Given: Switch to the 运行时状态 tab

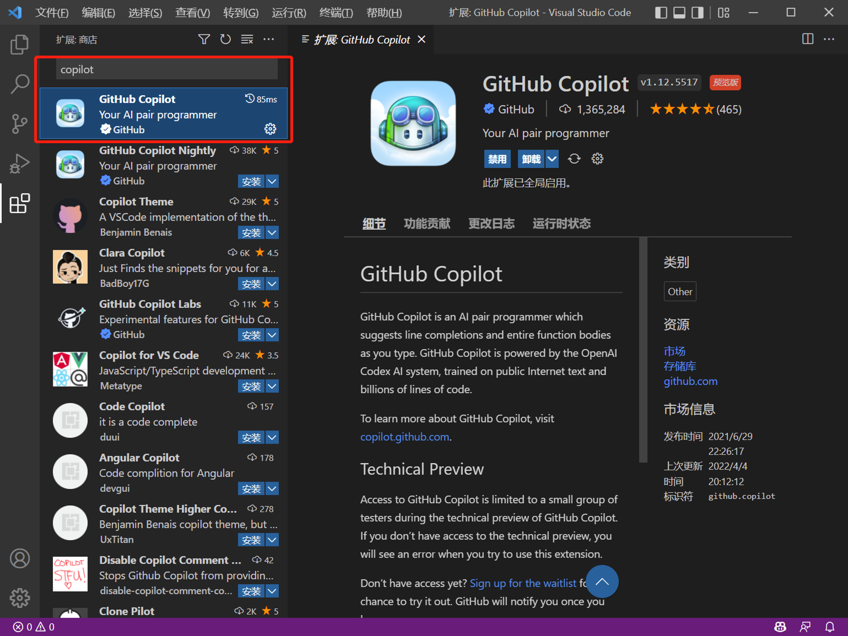Looking at the screenshot, I should click(561, 223).
